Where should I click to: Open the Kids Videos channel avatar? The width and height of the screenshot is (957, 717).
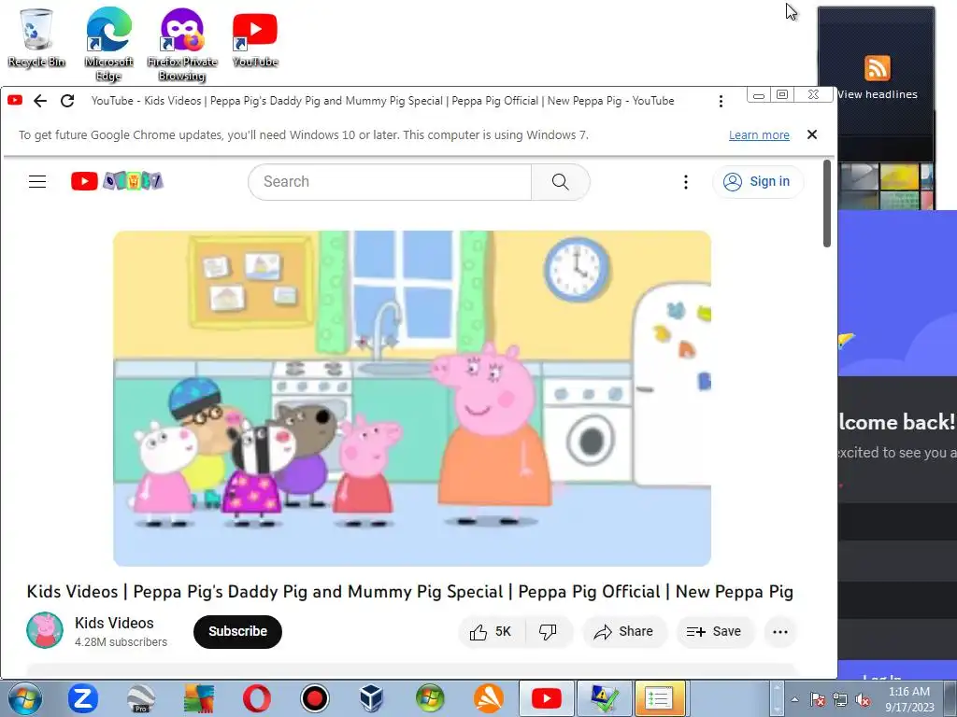tap(45, 630)
